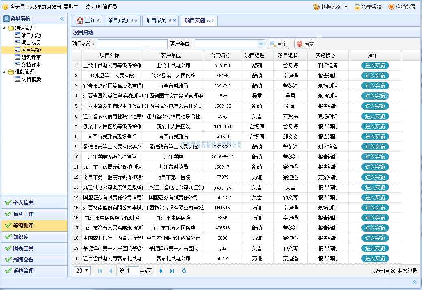
Task: Reload the 项目实施 tab
Action: (208, 21)
